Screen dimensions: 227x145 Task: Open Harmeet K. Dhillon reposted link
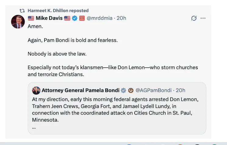pos(58,11)
